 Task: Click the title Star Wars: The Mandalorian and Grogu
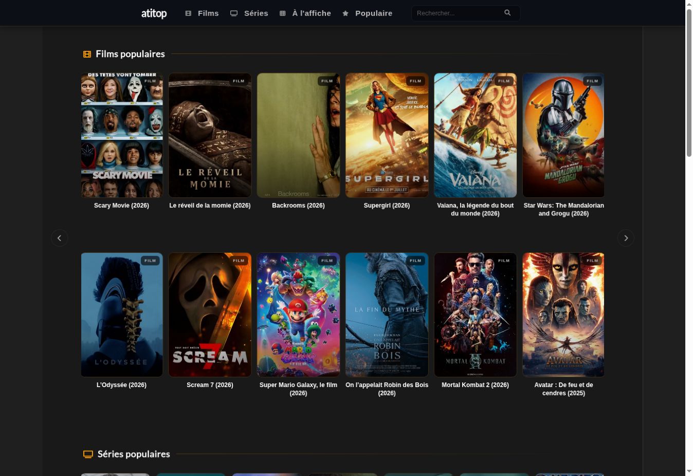point(563,210)
